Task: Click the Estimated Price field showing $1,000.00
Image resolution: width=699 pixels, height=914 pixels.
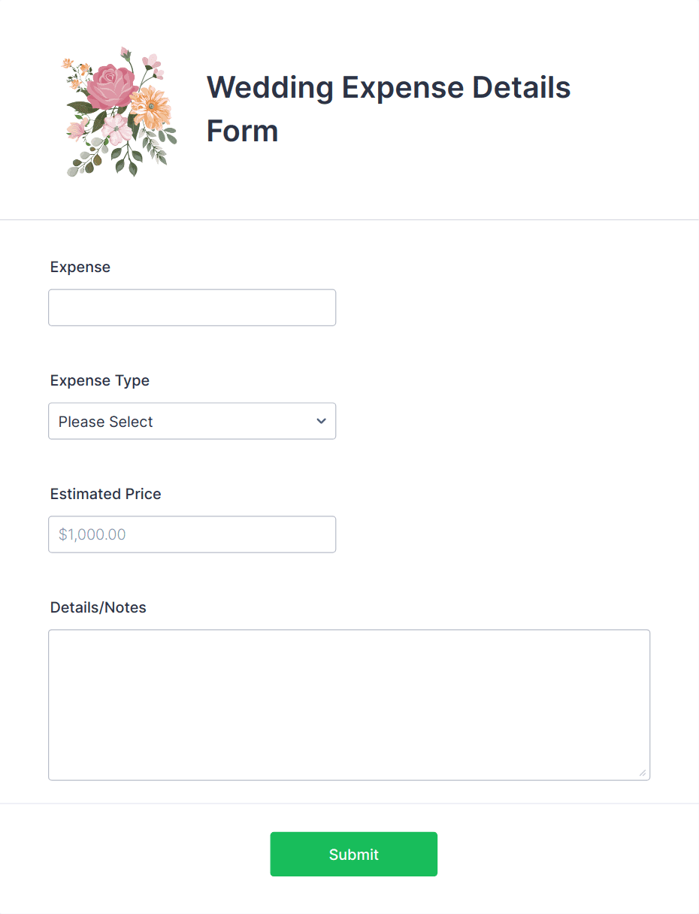Action: 192,534
